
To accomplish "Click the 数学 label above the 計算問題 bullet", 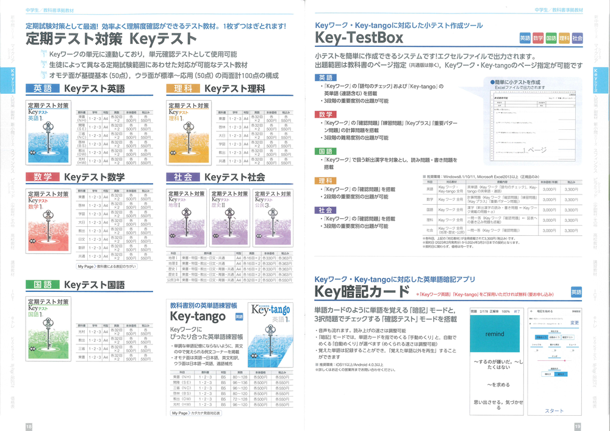I will 326,114.
